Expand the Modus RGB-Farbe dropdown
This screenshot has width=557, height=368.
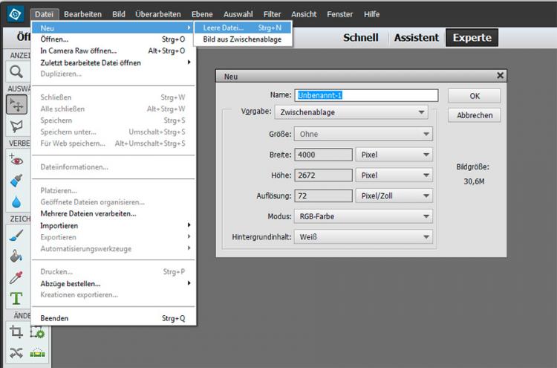click(x=362, y=216)
